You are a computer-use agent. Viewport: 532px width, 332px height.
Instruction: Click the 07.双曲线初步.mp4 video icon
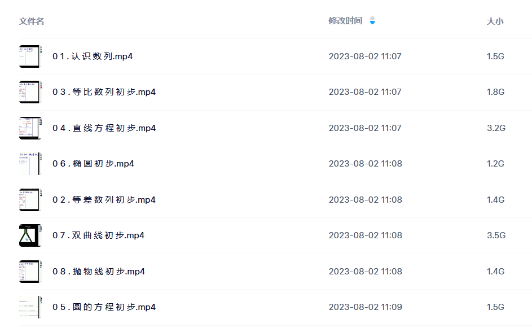30,235
